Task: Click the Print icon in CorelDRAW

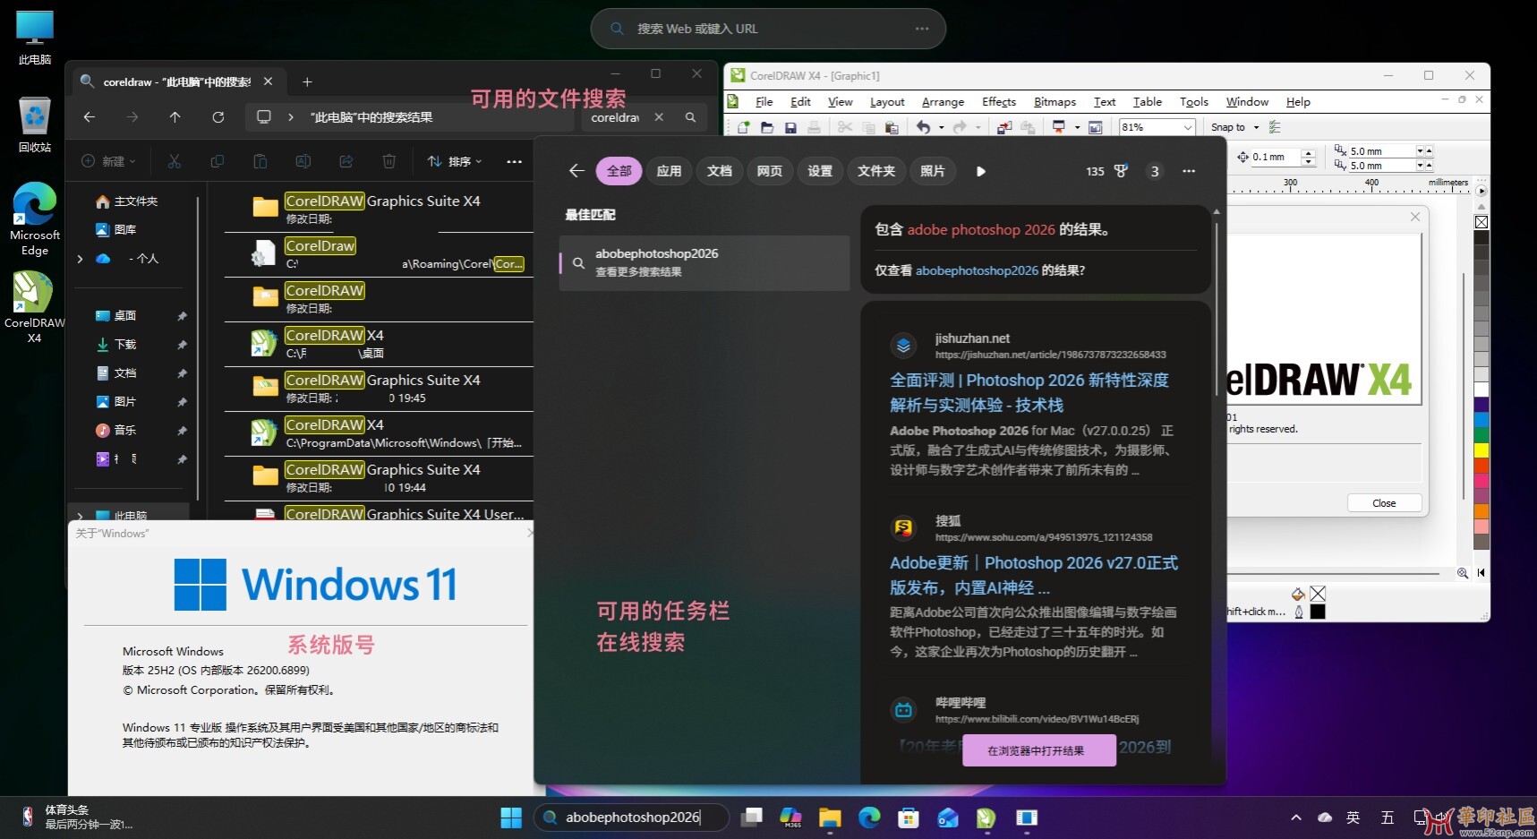Action: pyautogui.click(x=815, y=127)
